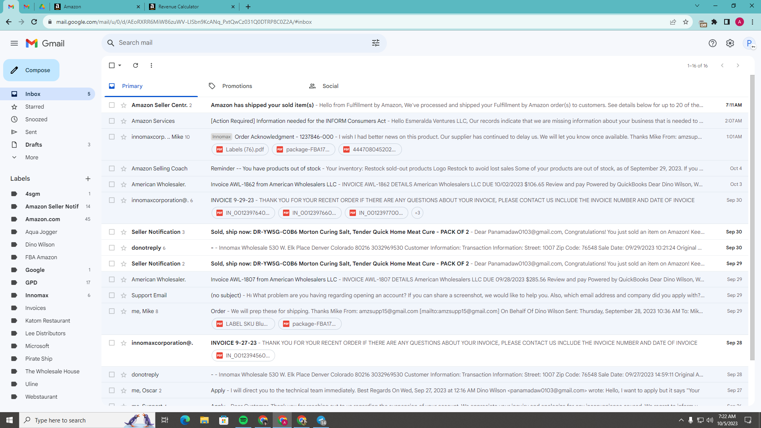Open the Google account profile avatar
Viewport: 761px width, 428px height.
749,43
